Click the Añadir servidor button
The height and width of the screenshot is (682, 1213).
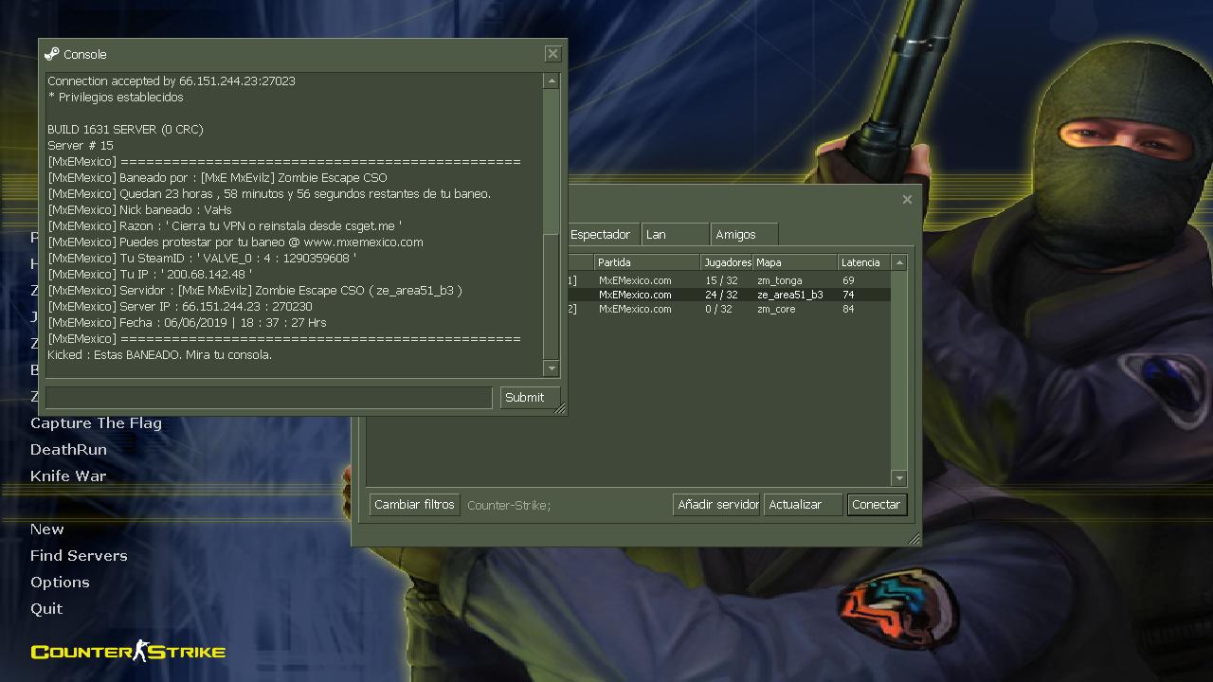717,504
